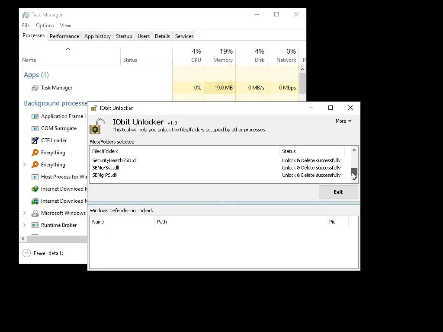Maximize the IObit Unlocker window

click(x=331, y=108)
